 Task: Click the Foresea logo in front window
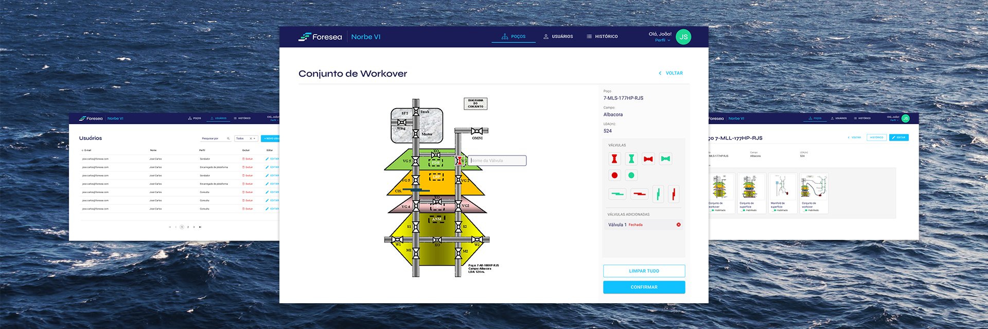pyautogui.click(x=320, y=37)
